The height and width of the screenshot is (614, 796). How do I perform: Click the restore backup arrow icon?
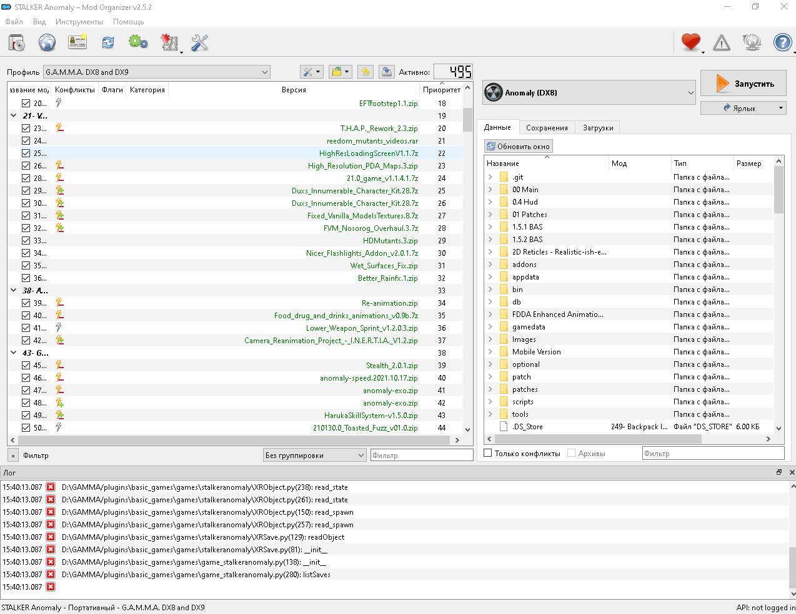(x=366, y=72)
